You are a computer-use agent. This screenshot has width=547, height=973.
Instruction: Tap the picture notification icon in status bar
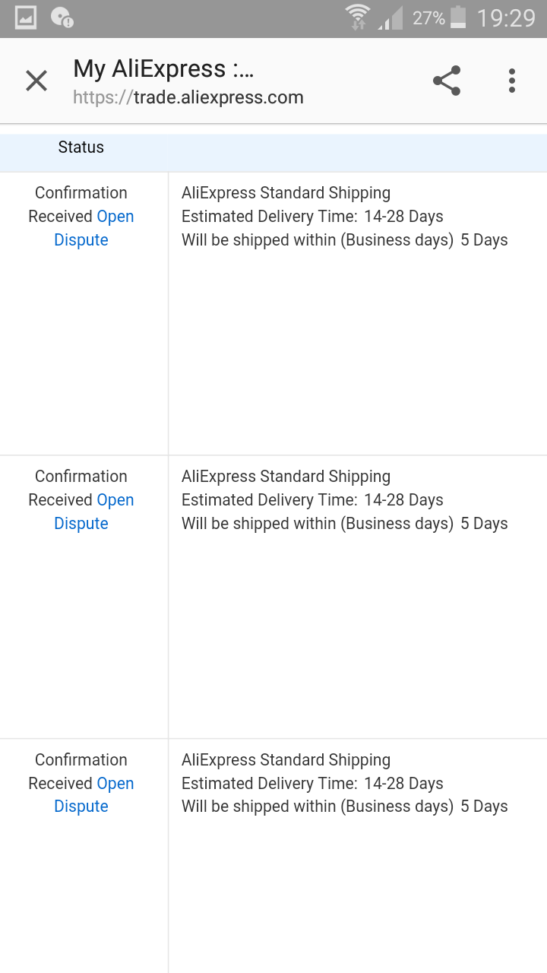[x=26, y=17]
